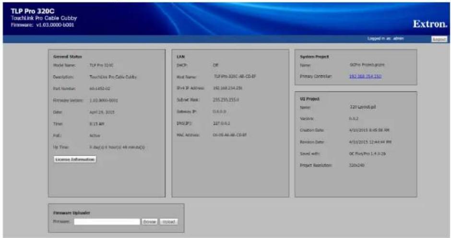Viewport: 451px width, 238px height.
Task: Click the Logout button
Action: [439, 39]
